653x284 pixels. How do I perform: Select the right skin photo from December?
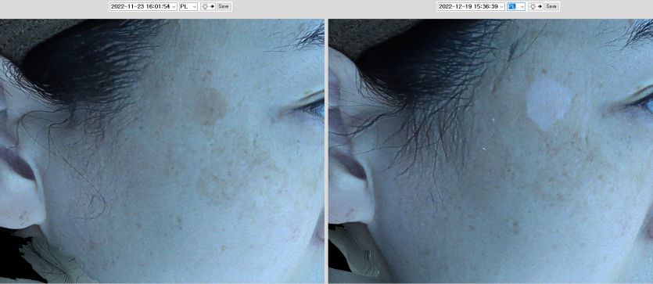[490, 151]
